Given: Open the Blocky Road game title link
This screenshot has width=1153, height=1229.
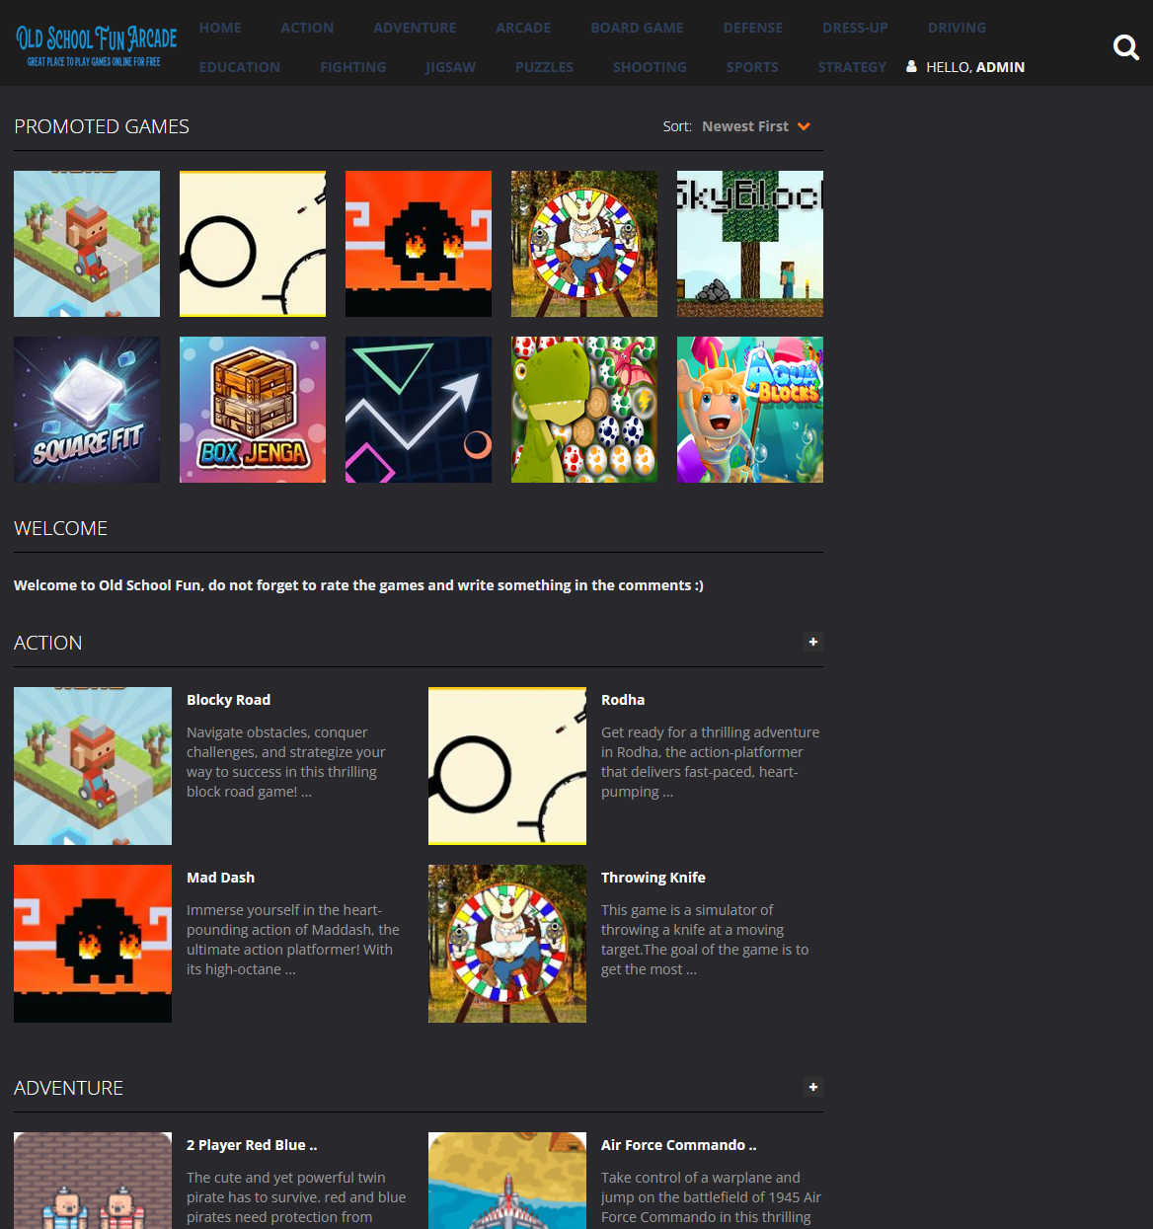Looking at the screenshot, I should (x=228, y=700).
